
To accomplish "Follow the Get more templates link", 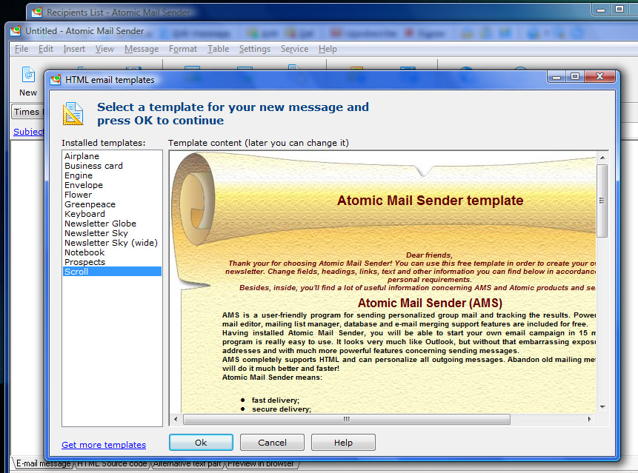I will pos(104,445).
